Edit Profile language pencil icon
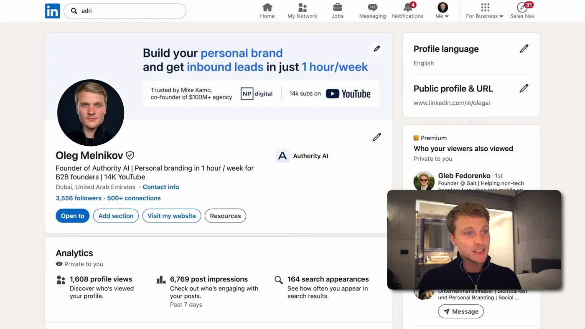The height and width of the screenshot is (329, 585). point(524,48)
